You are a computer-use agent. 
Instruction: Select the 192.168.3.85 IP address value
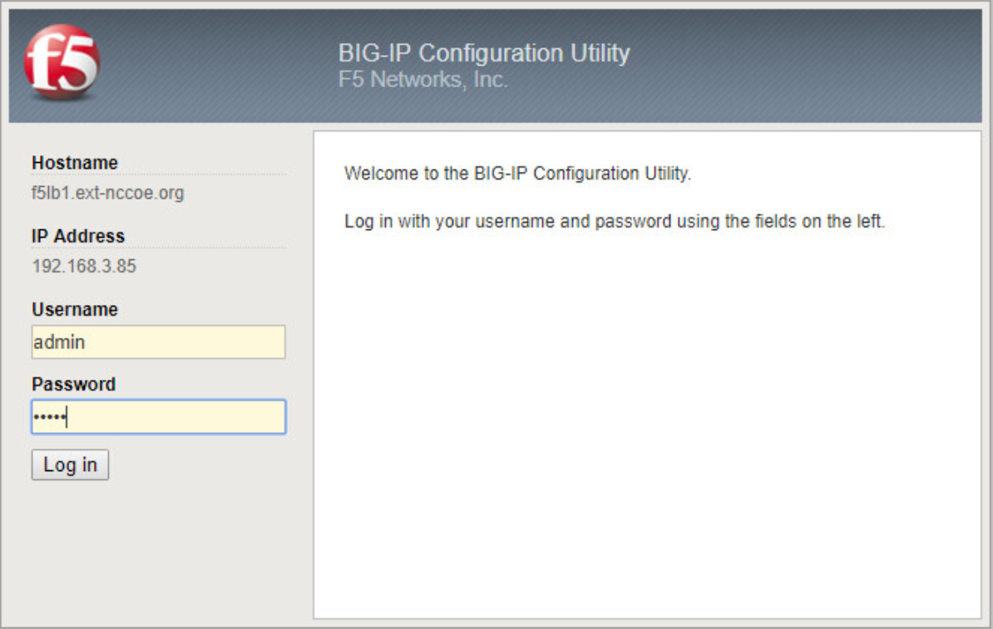(x=84, y=267)
